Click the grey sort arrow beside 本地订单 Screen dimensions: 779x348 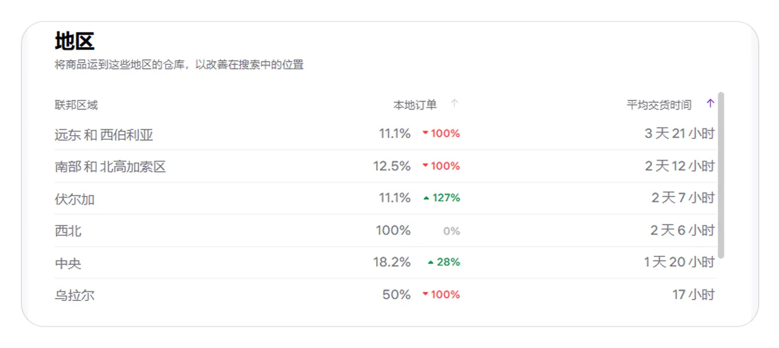(454, 104)
